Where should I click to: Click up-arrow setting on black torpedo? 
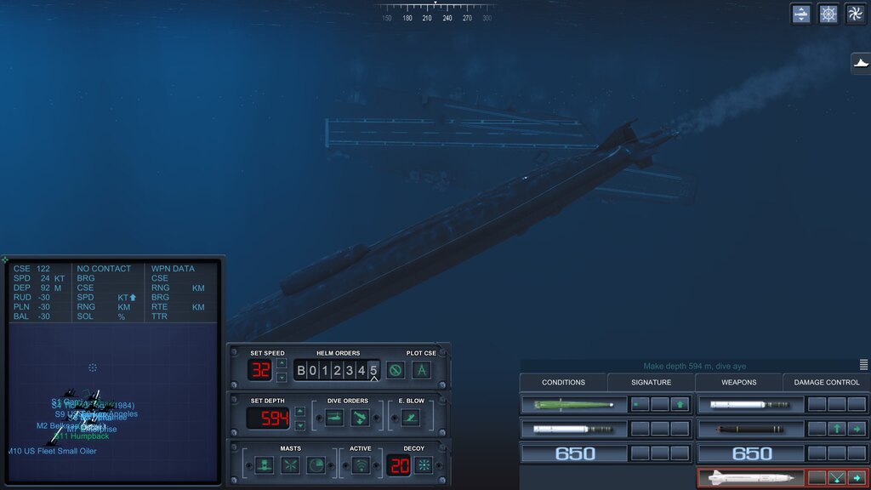pos(837,429)
